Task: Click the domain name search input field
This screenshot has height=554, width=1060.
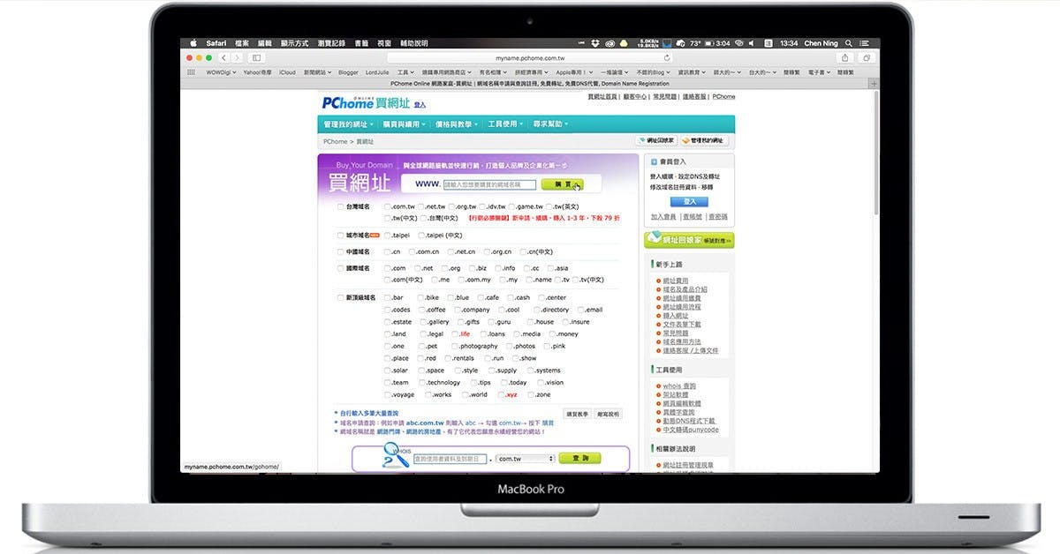Action: pos(490,183)
